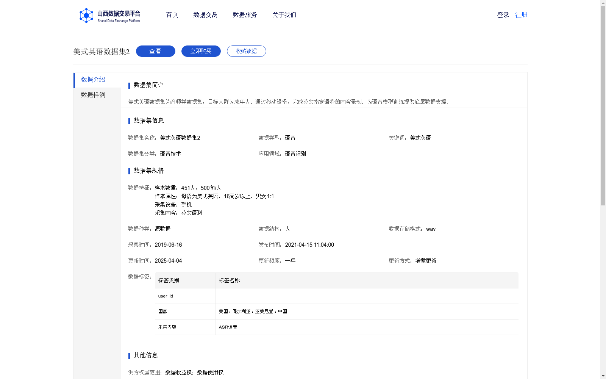Click the keyword value 美式英语
606x379 pixels.
click(x=420, y=138)
